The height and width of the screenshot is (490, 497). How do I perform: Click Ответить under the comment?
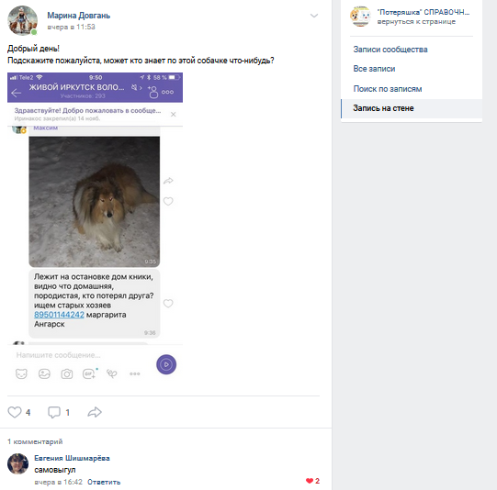click(104, 482)
